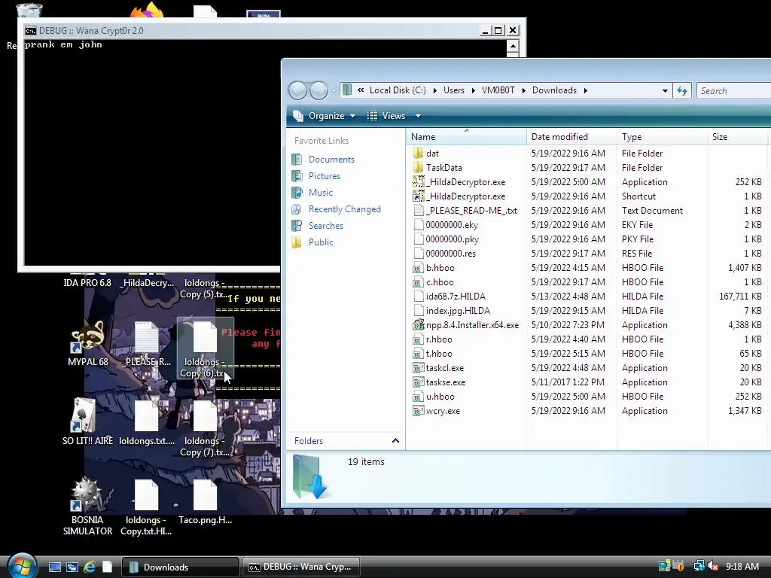The image size is (771, 578).
Task: Open Public favorite link
Action: pos(321,242)
